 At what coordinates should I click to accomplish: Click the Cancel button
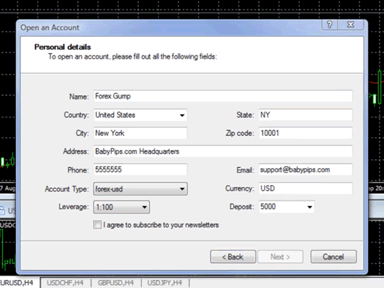point(334,257)
